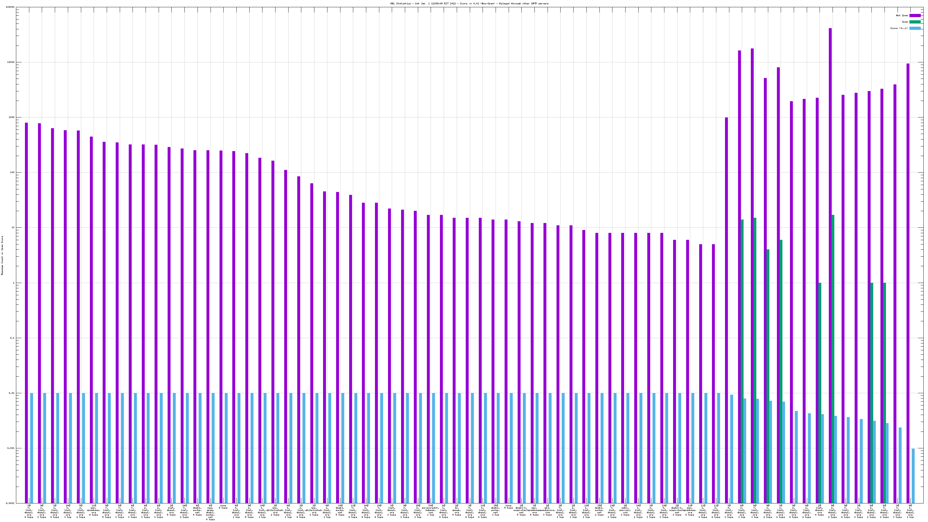Viewport: 928px width, 522px height.
Task: Click the 1000 y-axis tick label
Action: [x=12, y=117]
